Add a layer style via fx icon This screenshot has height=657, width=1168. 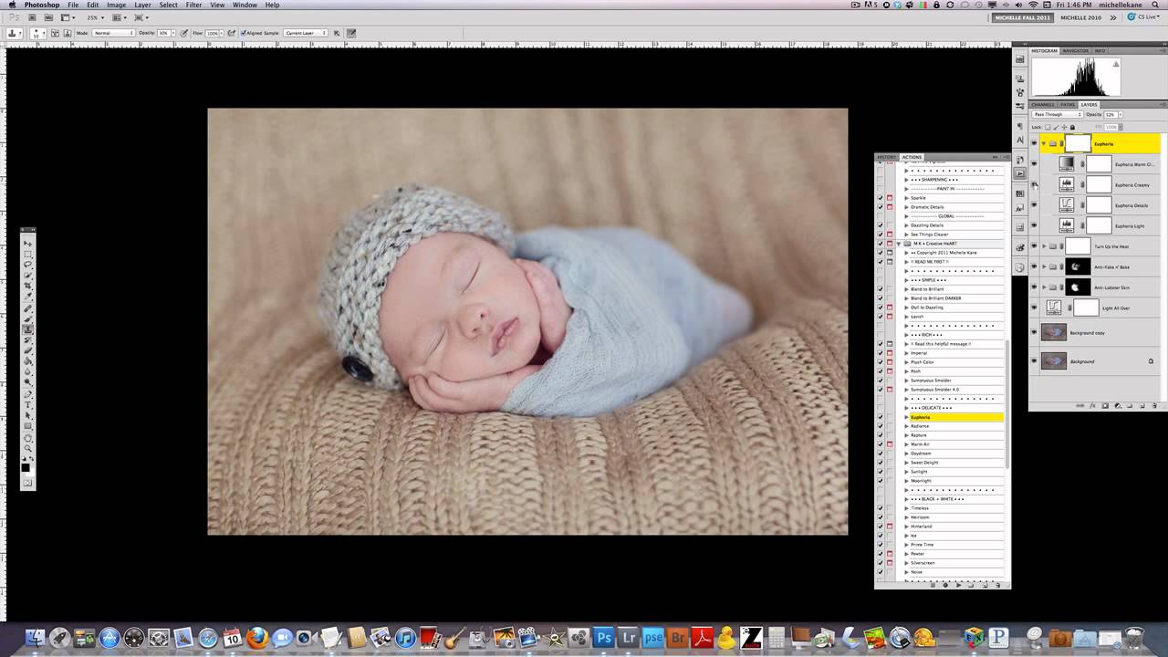click(x=1092, y=405)
